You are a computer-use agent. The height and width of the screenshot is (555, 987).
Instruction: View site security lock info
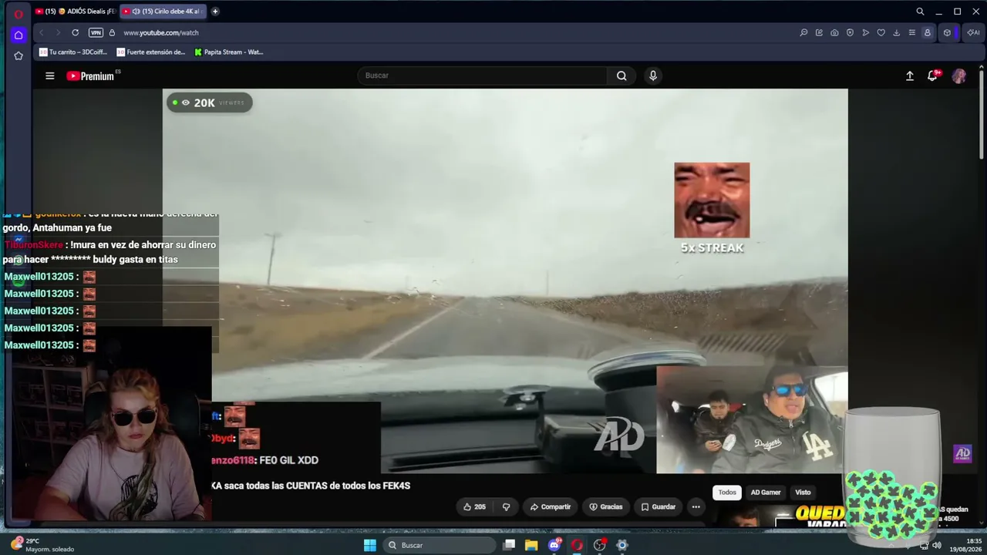[x=112, y=32]
